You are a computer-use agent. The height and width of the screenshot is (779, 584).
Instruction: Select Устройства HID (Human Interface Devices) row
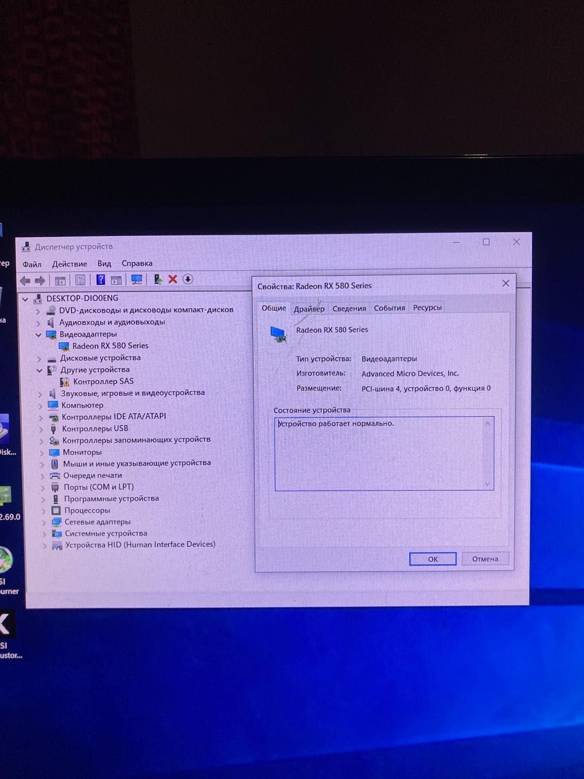[140, 544]
